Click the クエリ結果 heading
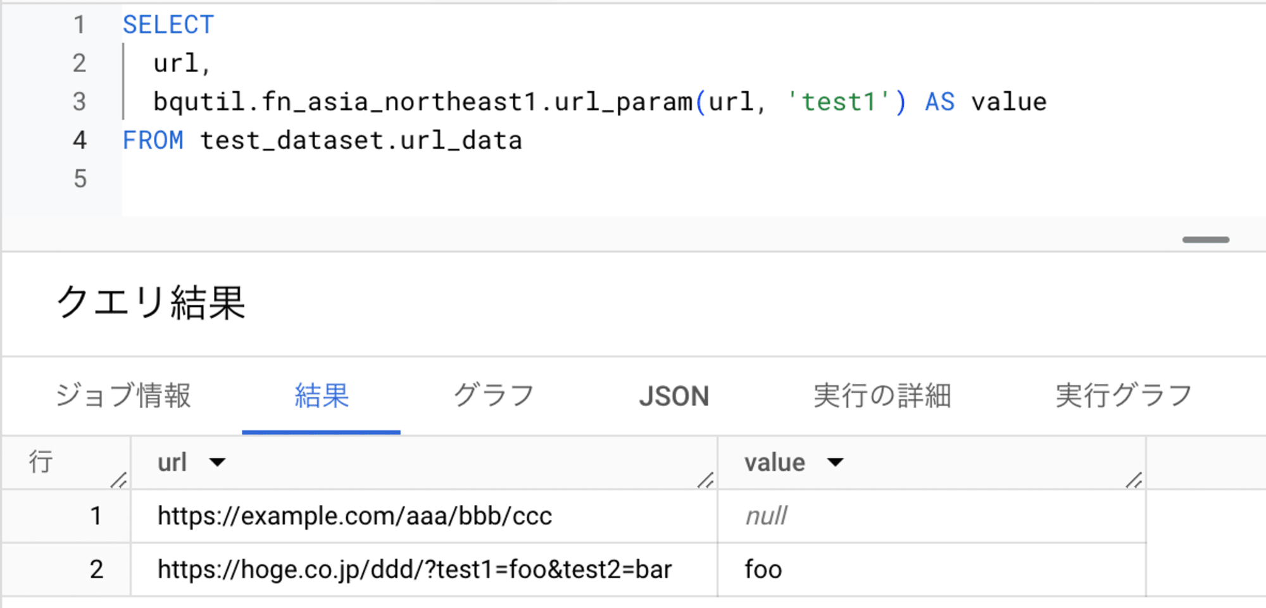The image size is (1266, 608). 151,302
